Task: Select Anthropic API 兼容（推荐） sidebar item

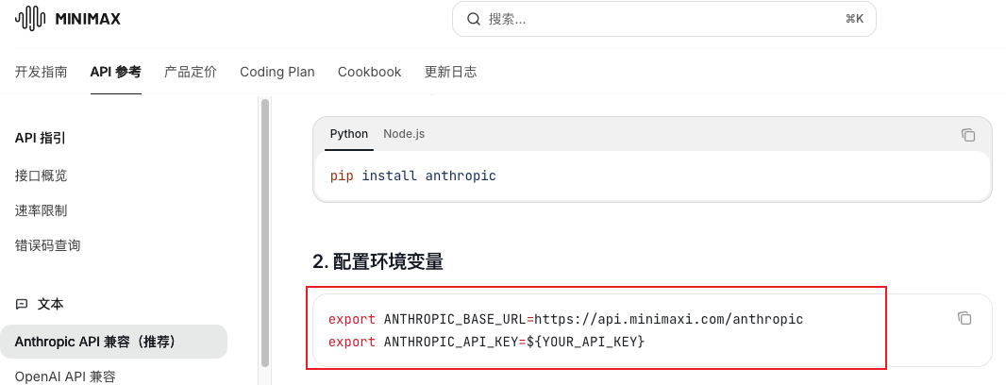Action: point(113,342)
